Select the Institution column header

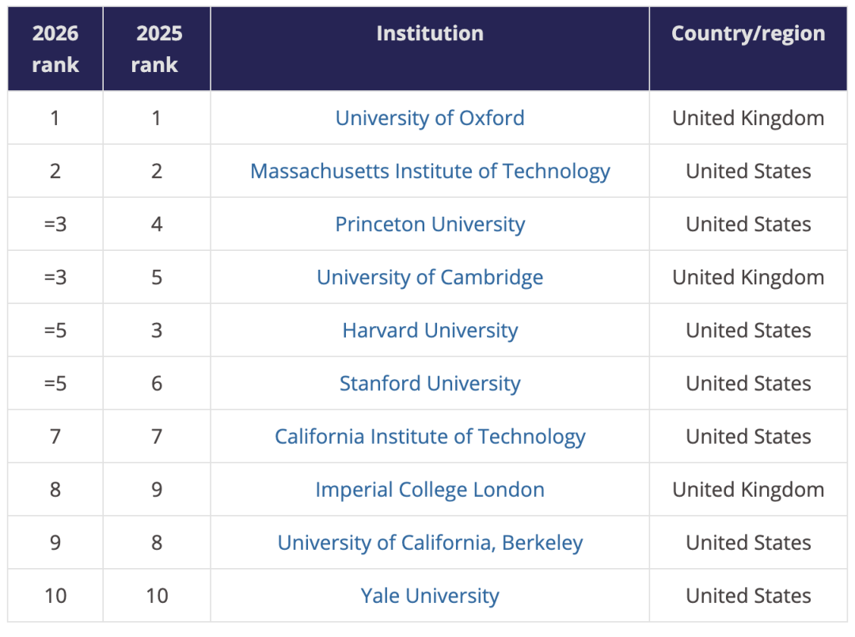click(430, 33)
